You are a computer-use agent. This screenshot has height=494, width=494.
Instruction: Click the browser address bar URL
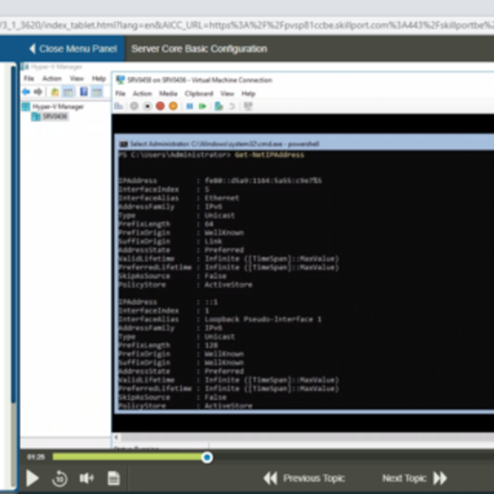tap(247, 25)
